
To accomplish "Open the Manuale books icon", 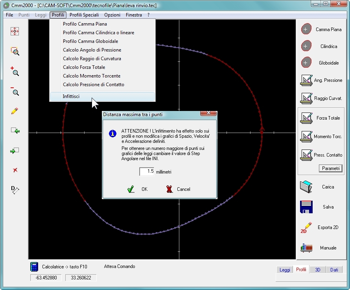I will point(306,248).
